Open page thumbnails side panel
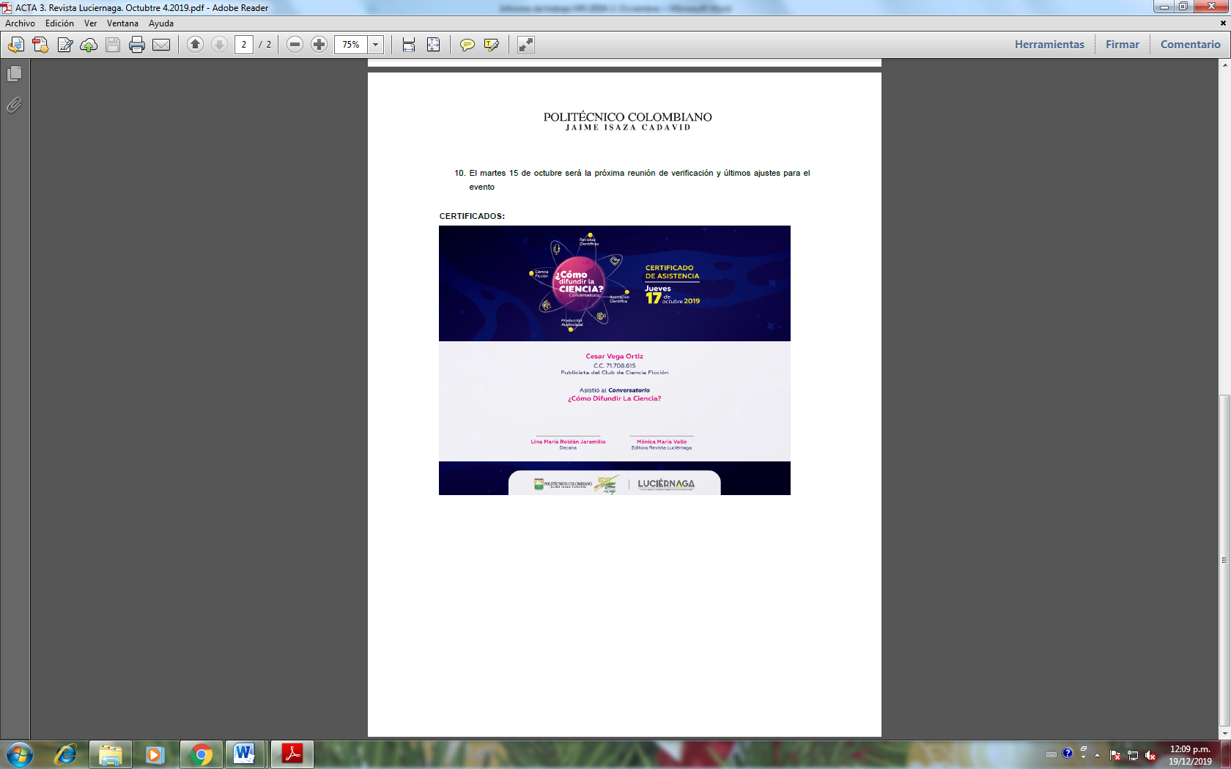Screen dimensions: 1231x769 (14, 74)
